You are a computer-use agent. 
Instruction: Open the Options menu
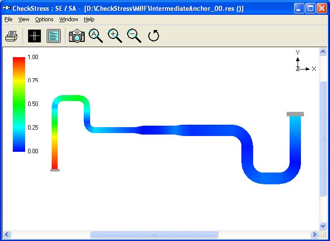point(44,19)
